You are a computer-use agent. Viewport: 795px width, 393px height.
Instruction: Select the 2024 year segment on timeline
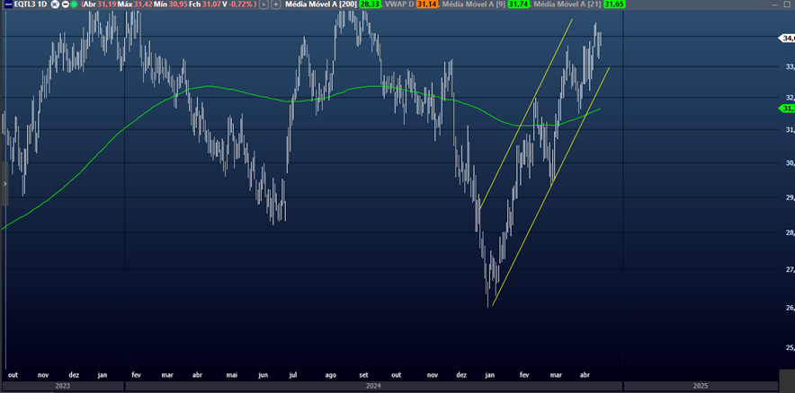371,386
